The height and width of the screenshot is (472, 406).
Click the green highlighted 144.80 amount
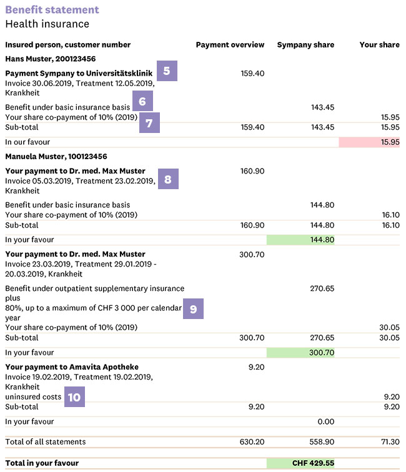click(300, 240)
